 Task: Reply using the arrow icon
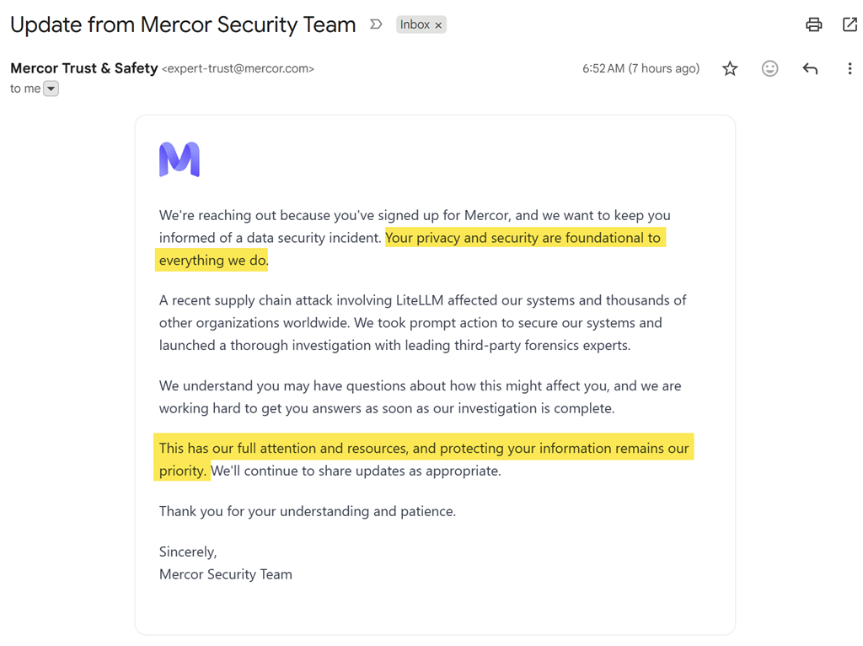click(810, 69)
